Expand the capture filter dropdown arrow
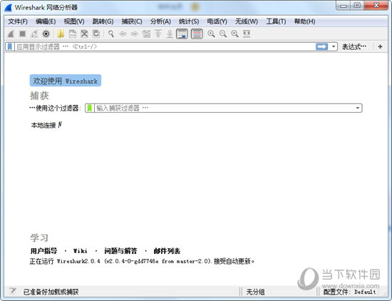Viewport: 392px width, 301px height. (x=358, y=108)
